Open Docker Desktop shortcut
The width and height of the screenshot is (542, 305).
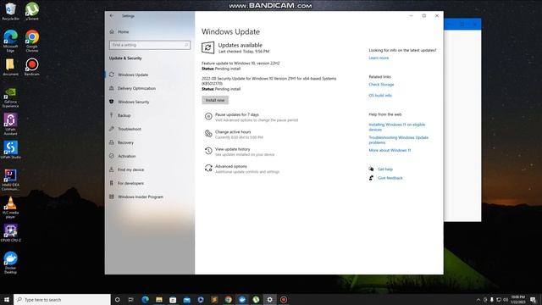click(10, 263)
